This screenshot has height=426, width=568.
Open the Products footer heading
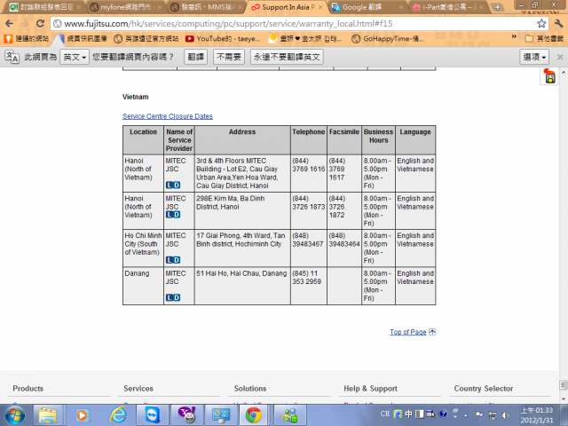pyautogui.click(x=28, y=389)
